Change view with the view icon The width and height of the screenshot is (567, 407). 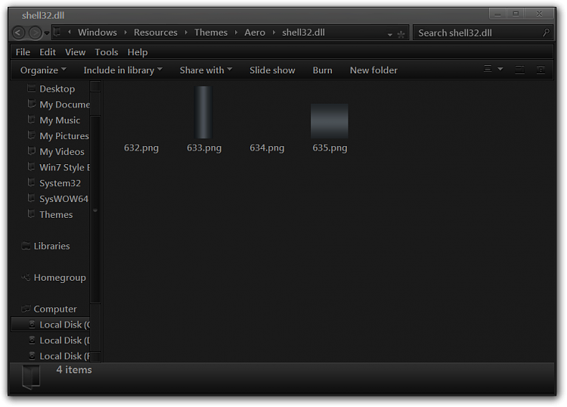coord(488,69)
